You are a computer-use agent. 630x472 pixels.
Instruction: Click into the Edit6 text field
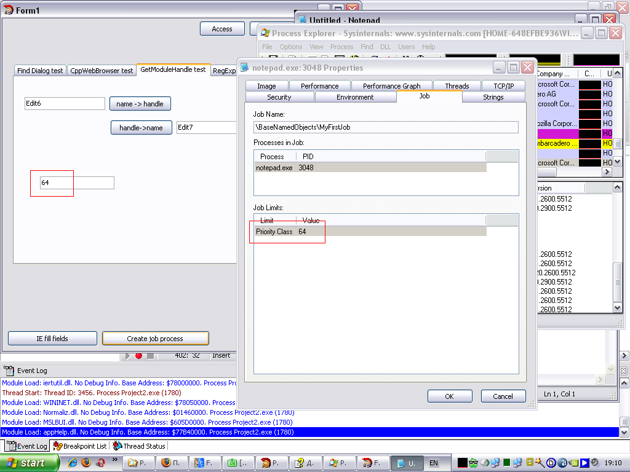pos(65,104)
